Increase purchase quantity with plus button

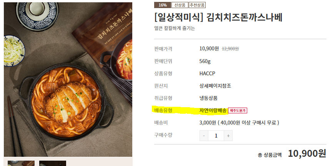(x=228, y=136)
